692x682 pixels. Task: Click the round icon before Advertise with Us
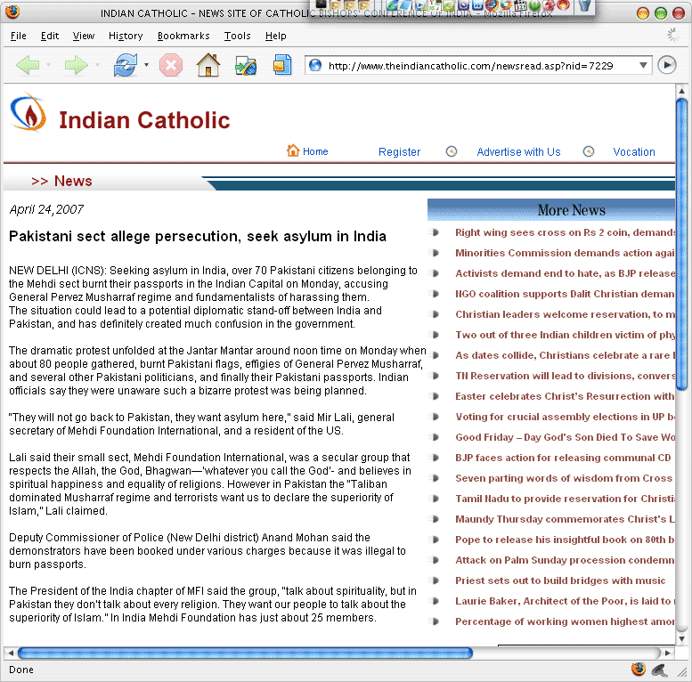452,151
